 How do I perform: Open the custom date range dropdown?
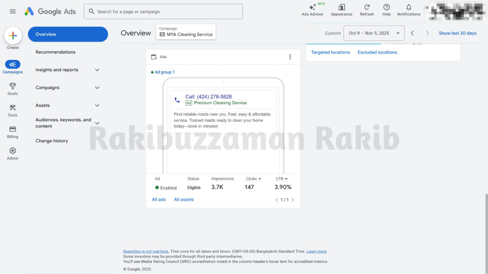(x=372, y=33)
